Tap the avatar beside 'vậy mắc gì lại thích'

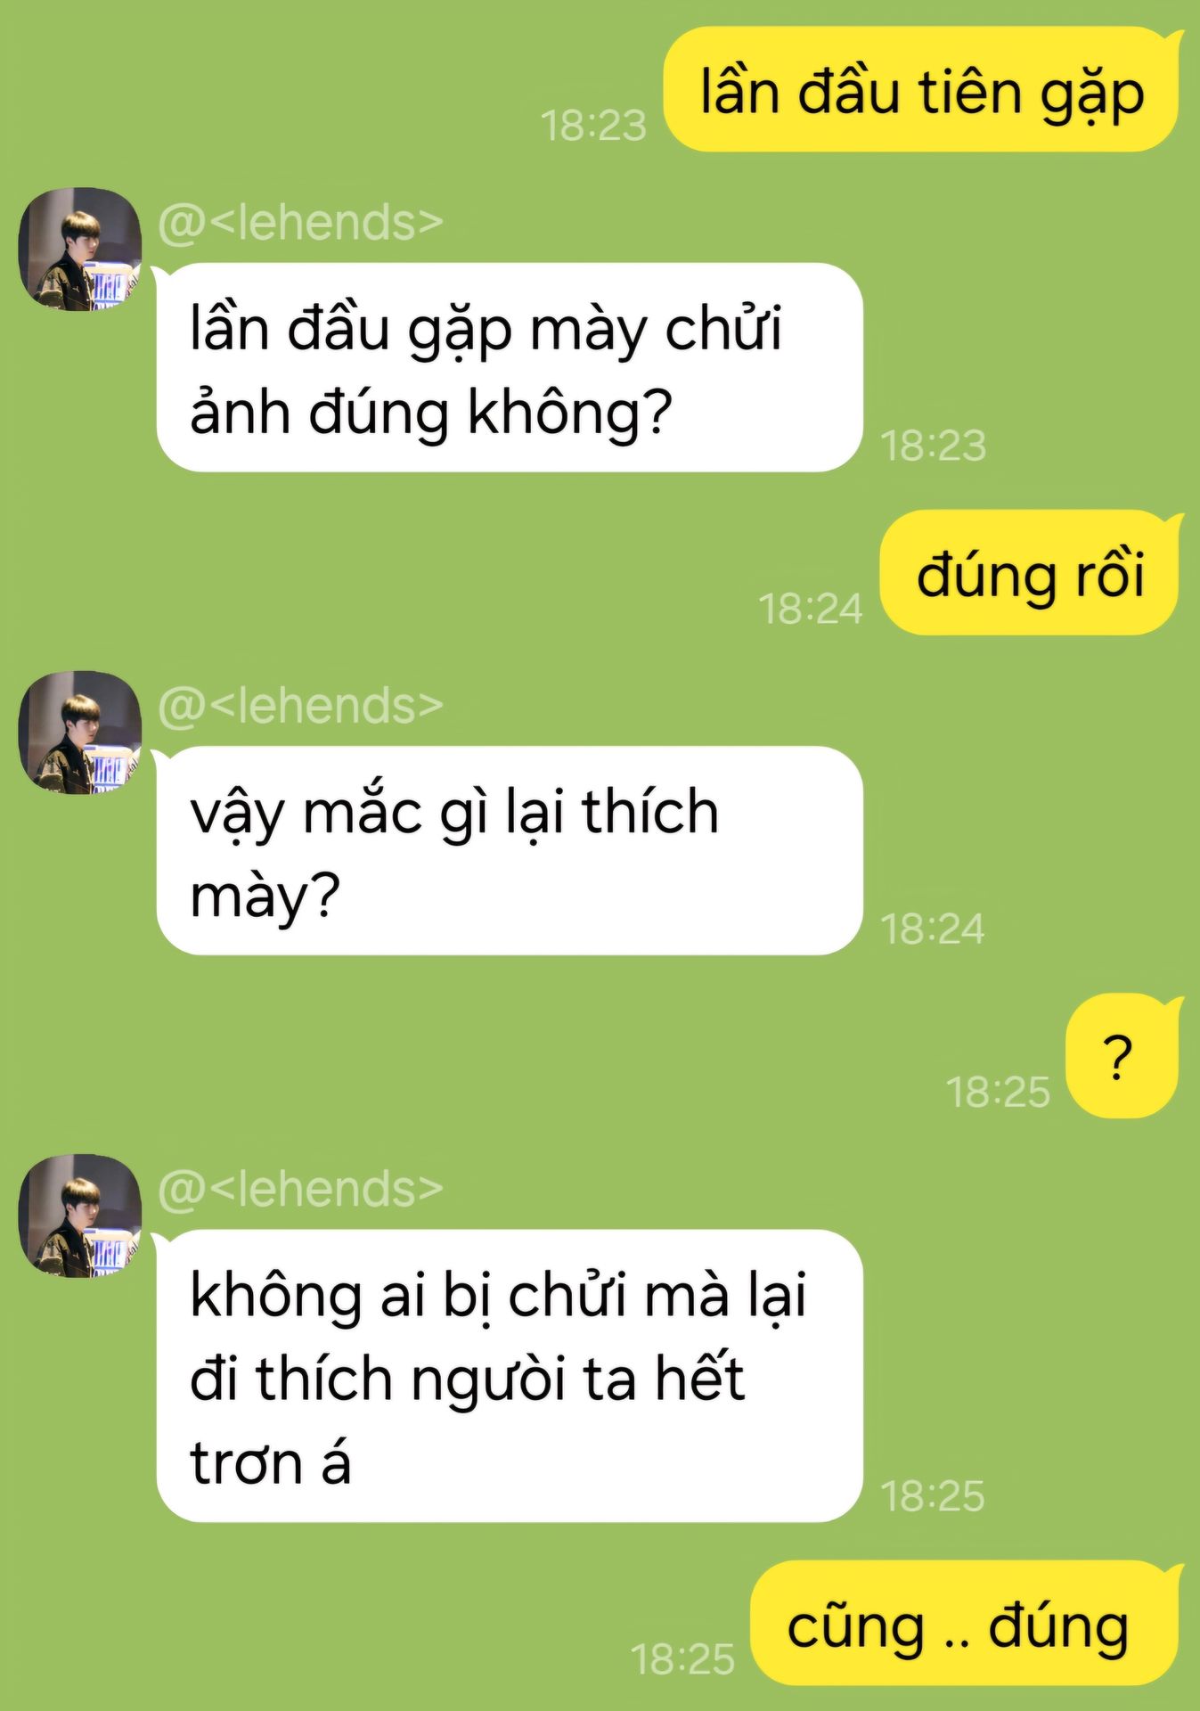coord(80,733)
